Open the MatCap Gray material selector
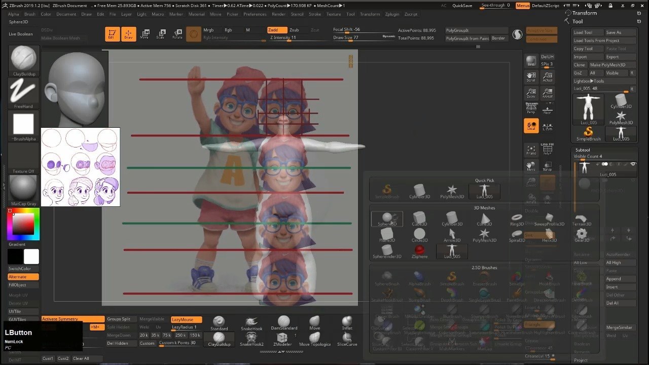649x365 pixels. (x=23, y=191)
